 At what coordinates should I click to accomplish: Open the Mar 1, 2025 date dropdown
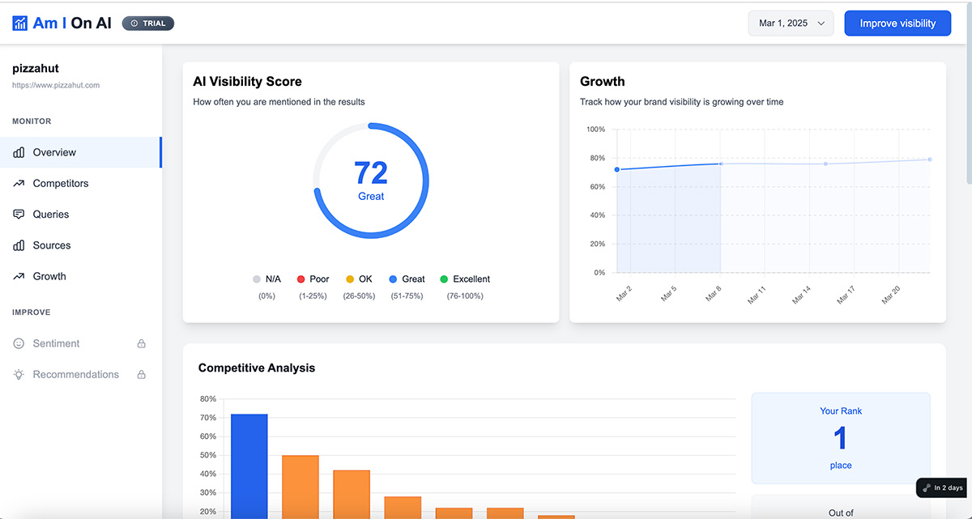[791, 23]
